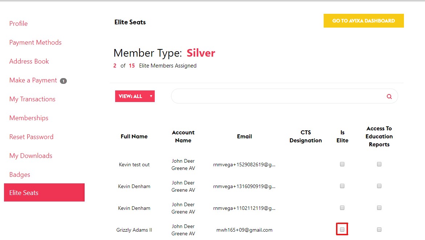Check Is Elite for Grizzly Adams II

[342, 229]
